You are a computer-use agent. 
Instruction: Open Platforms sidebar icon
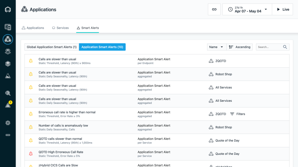(8, 51)
